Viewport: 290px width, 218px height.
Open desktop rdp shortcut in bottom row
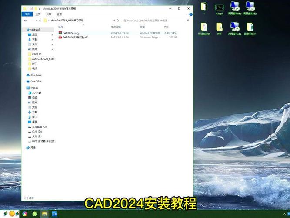tap(235, 28)
